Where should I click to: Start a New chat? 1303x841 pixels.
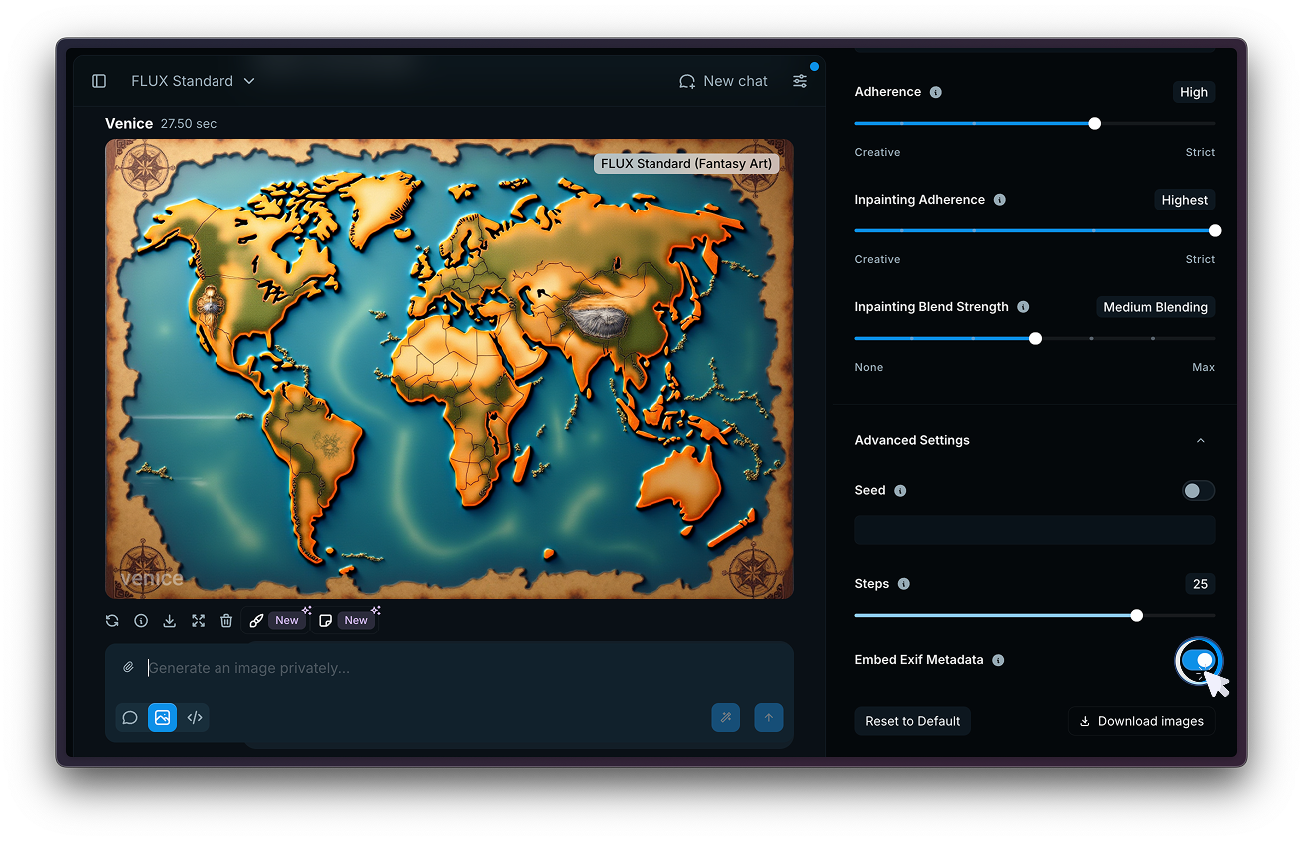click(x=724, y=81)
